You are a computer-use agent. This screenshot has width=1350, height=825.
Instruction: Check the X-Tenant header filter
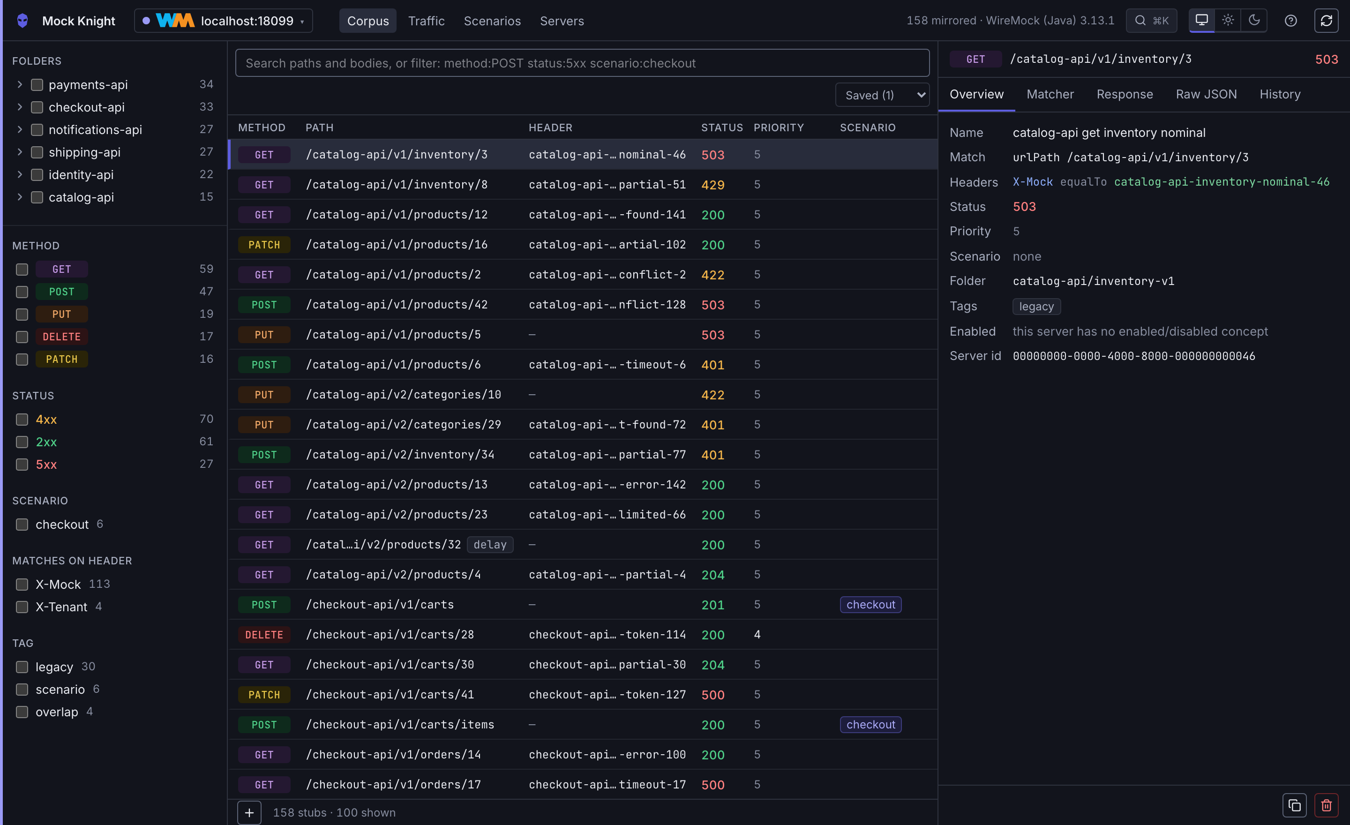pyautogui.click(x=22, y=607)
